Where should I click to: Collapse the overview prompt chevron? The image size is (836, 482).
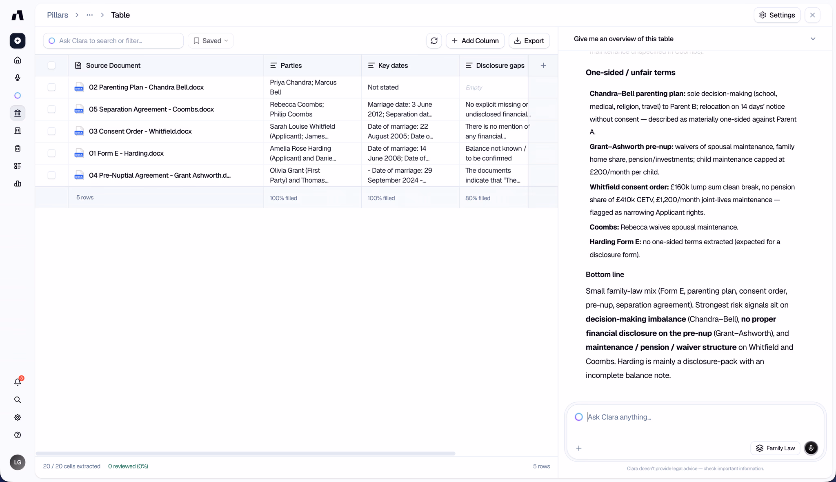tap(813, 39)
